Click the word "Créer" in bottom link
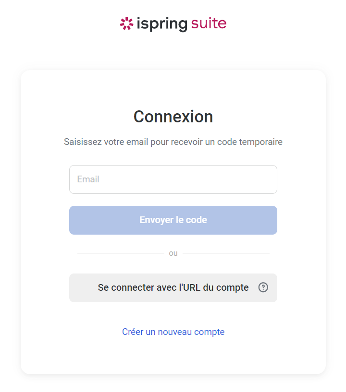 pos(133,332)
